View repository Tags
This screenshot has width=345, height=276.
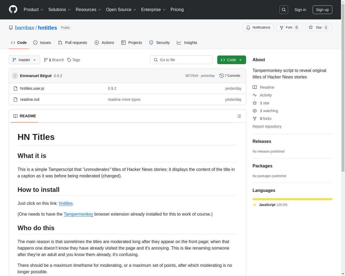click(x=74, y=60)
